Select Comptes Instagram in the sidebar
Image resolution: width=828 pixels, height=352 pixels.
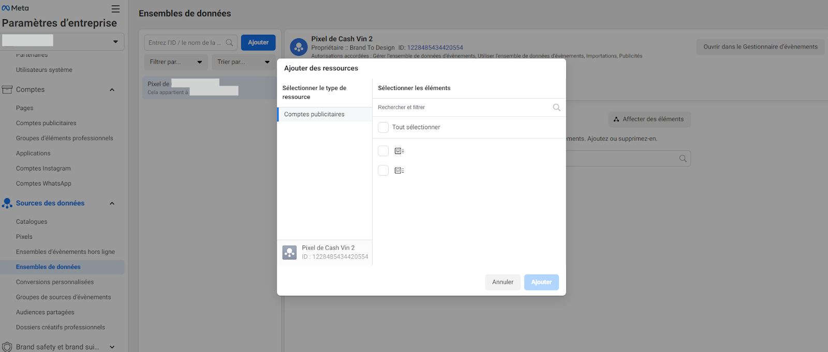43,169
